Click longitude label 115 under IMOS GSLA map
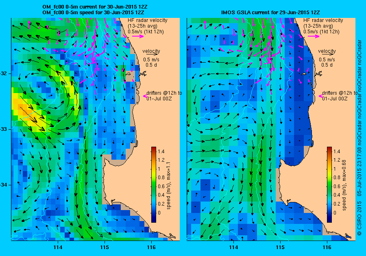This screenshot has height=256, width=366. point(280,247)
